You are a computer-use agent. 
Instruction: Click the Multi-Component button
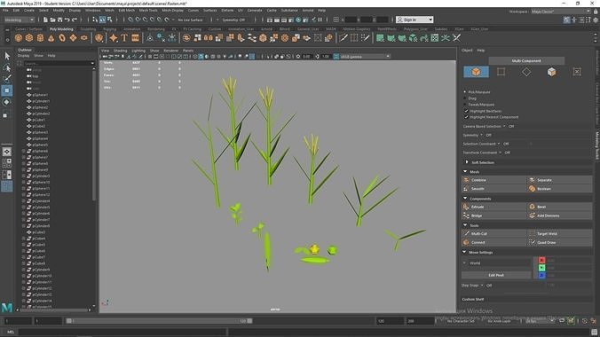pos(526,61)
